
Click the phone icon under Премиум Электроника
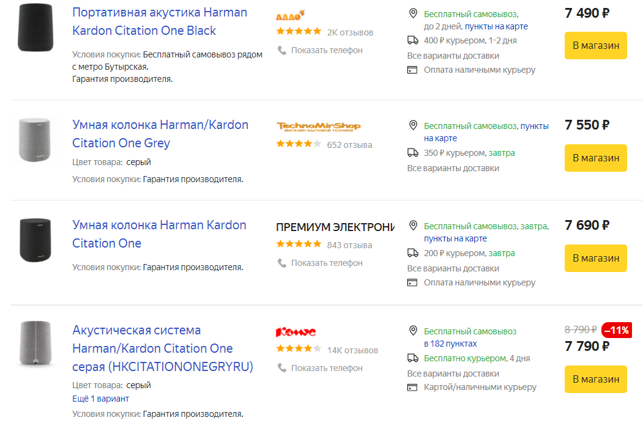click(281, 263)
